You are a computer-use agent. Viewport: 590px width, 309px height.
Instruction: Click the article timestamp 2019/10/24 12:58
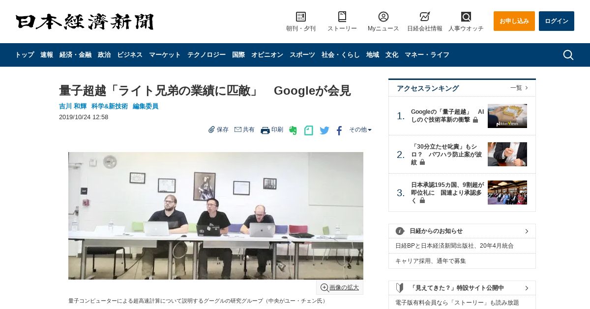[x=84, y=117]
